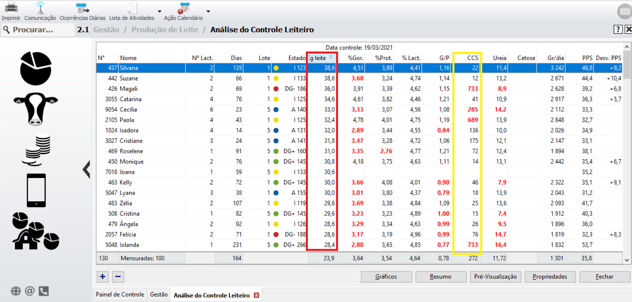Click the Desv. PPS column header
This screenshot has height=302, width=632.
[609, 58]
